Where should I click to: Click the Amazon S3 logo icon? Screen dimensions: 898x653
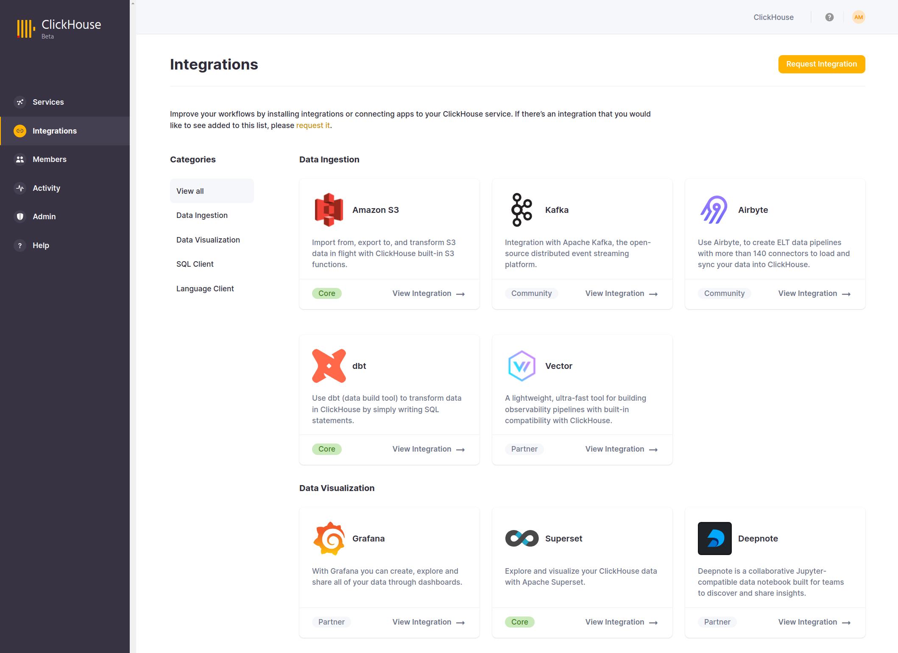(329, 210)
